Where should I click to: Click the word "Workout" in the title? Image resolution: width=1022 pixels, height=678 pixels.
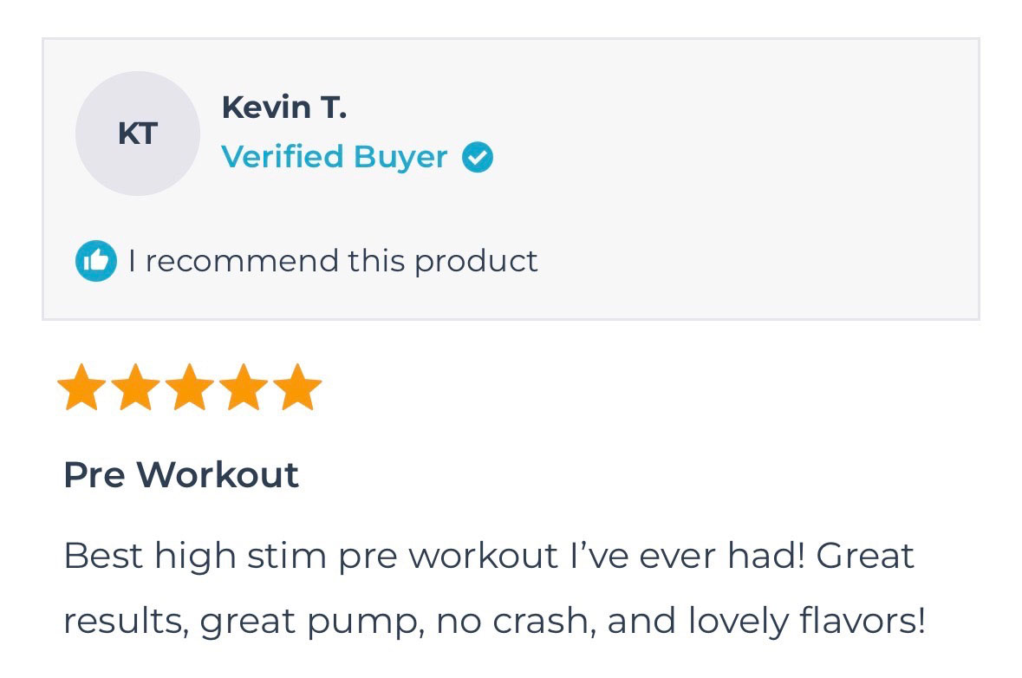(217, 475)
